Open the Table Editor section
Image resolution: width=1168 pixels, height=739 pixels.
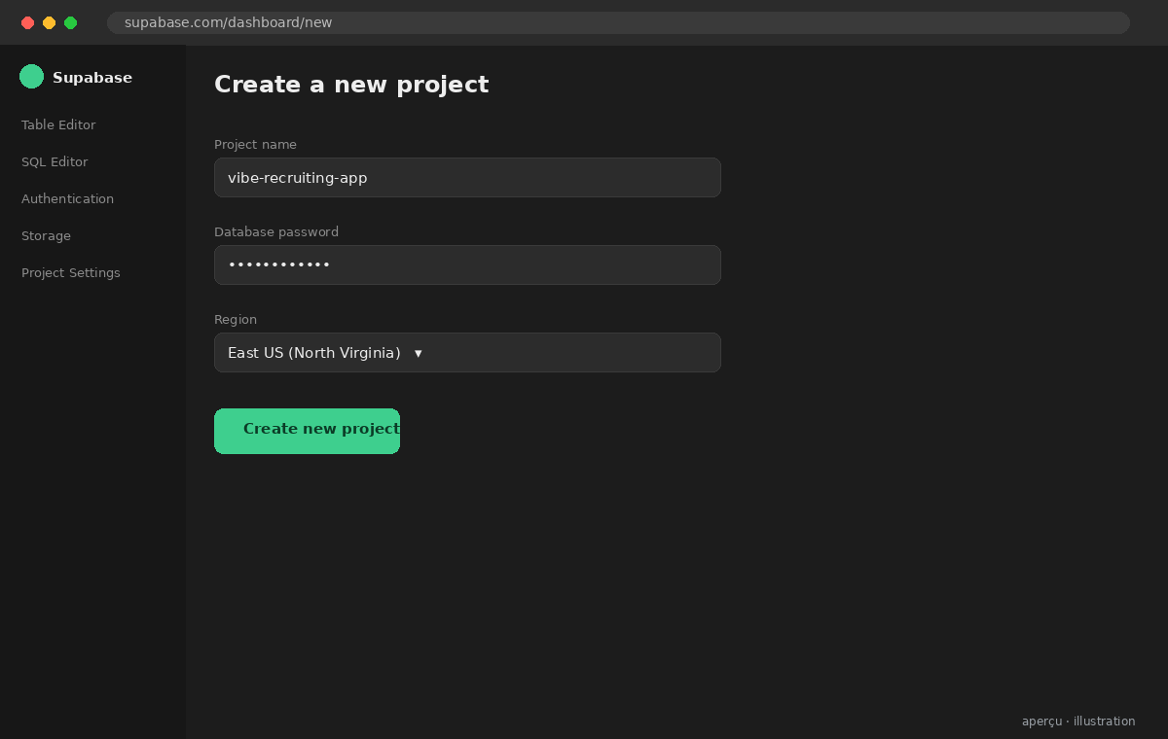point(58,124)
